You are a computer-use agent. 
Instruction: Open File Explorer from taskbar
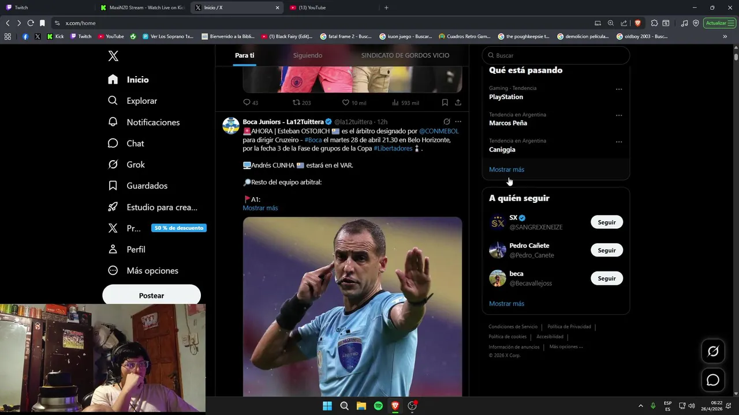[361, 406]
